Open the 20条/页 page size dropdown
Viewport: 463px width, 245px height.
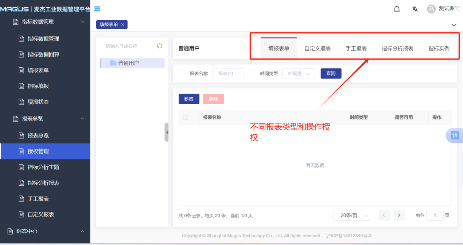[352, 215]
